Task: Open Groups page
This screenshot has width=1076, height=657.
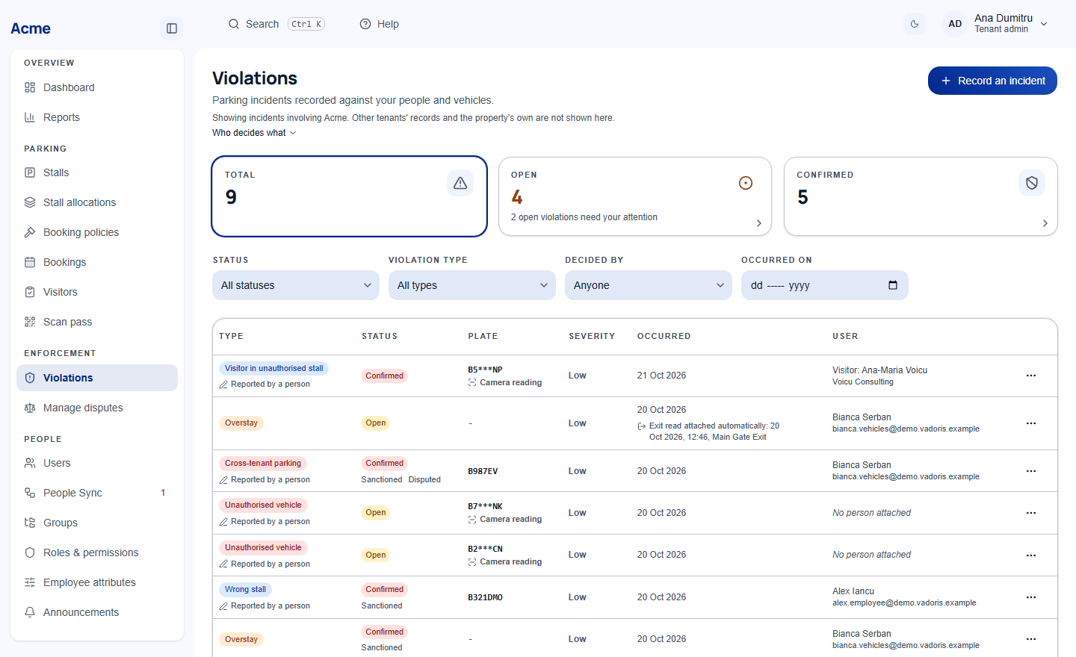Action: coord(97,523)
